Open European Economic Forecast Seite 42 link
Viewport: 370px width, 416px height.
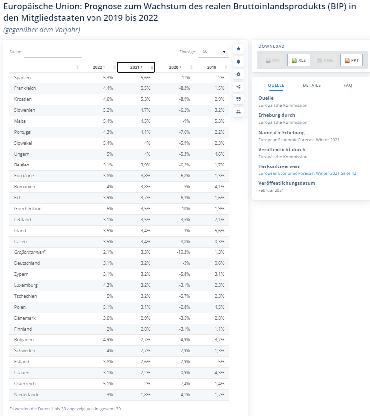click(x=307, y=173)
